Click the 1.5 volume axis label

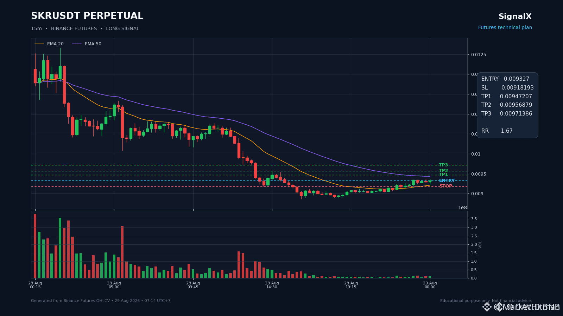pyautogui.click(x=474, y=253)
